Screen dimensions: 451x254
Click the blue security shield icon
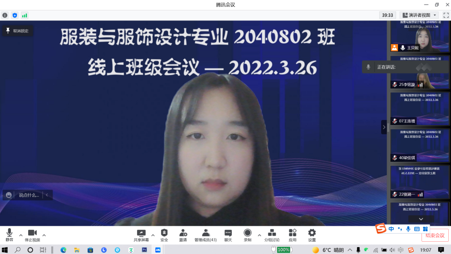pyautogui.click(x=15, y=15)
